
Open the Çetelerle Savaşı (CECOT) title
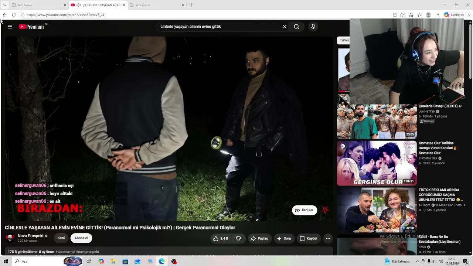pos(440,106)
